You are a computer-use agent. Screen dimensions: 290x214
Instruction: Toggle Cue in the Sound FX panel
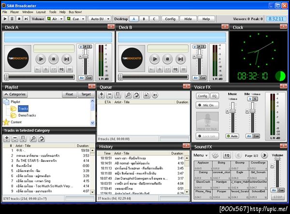click(281, 190)
